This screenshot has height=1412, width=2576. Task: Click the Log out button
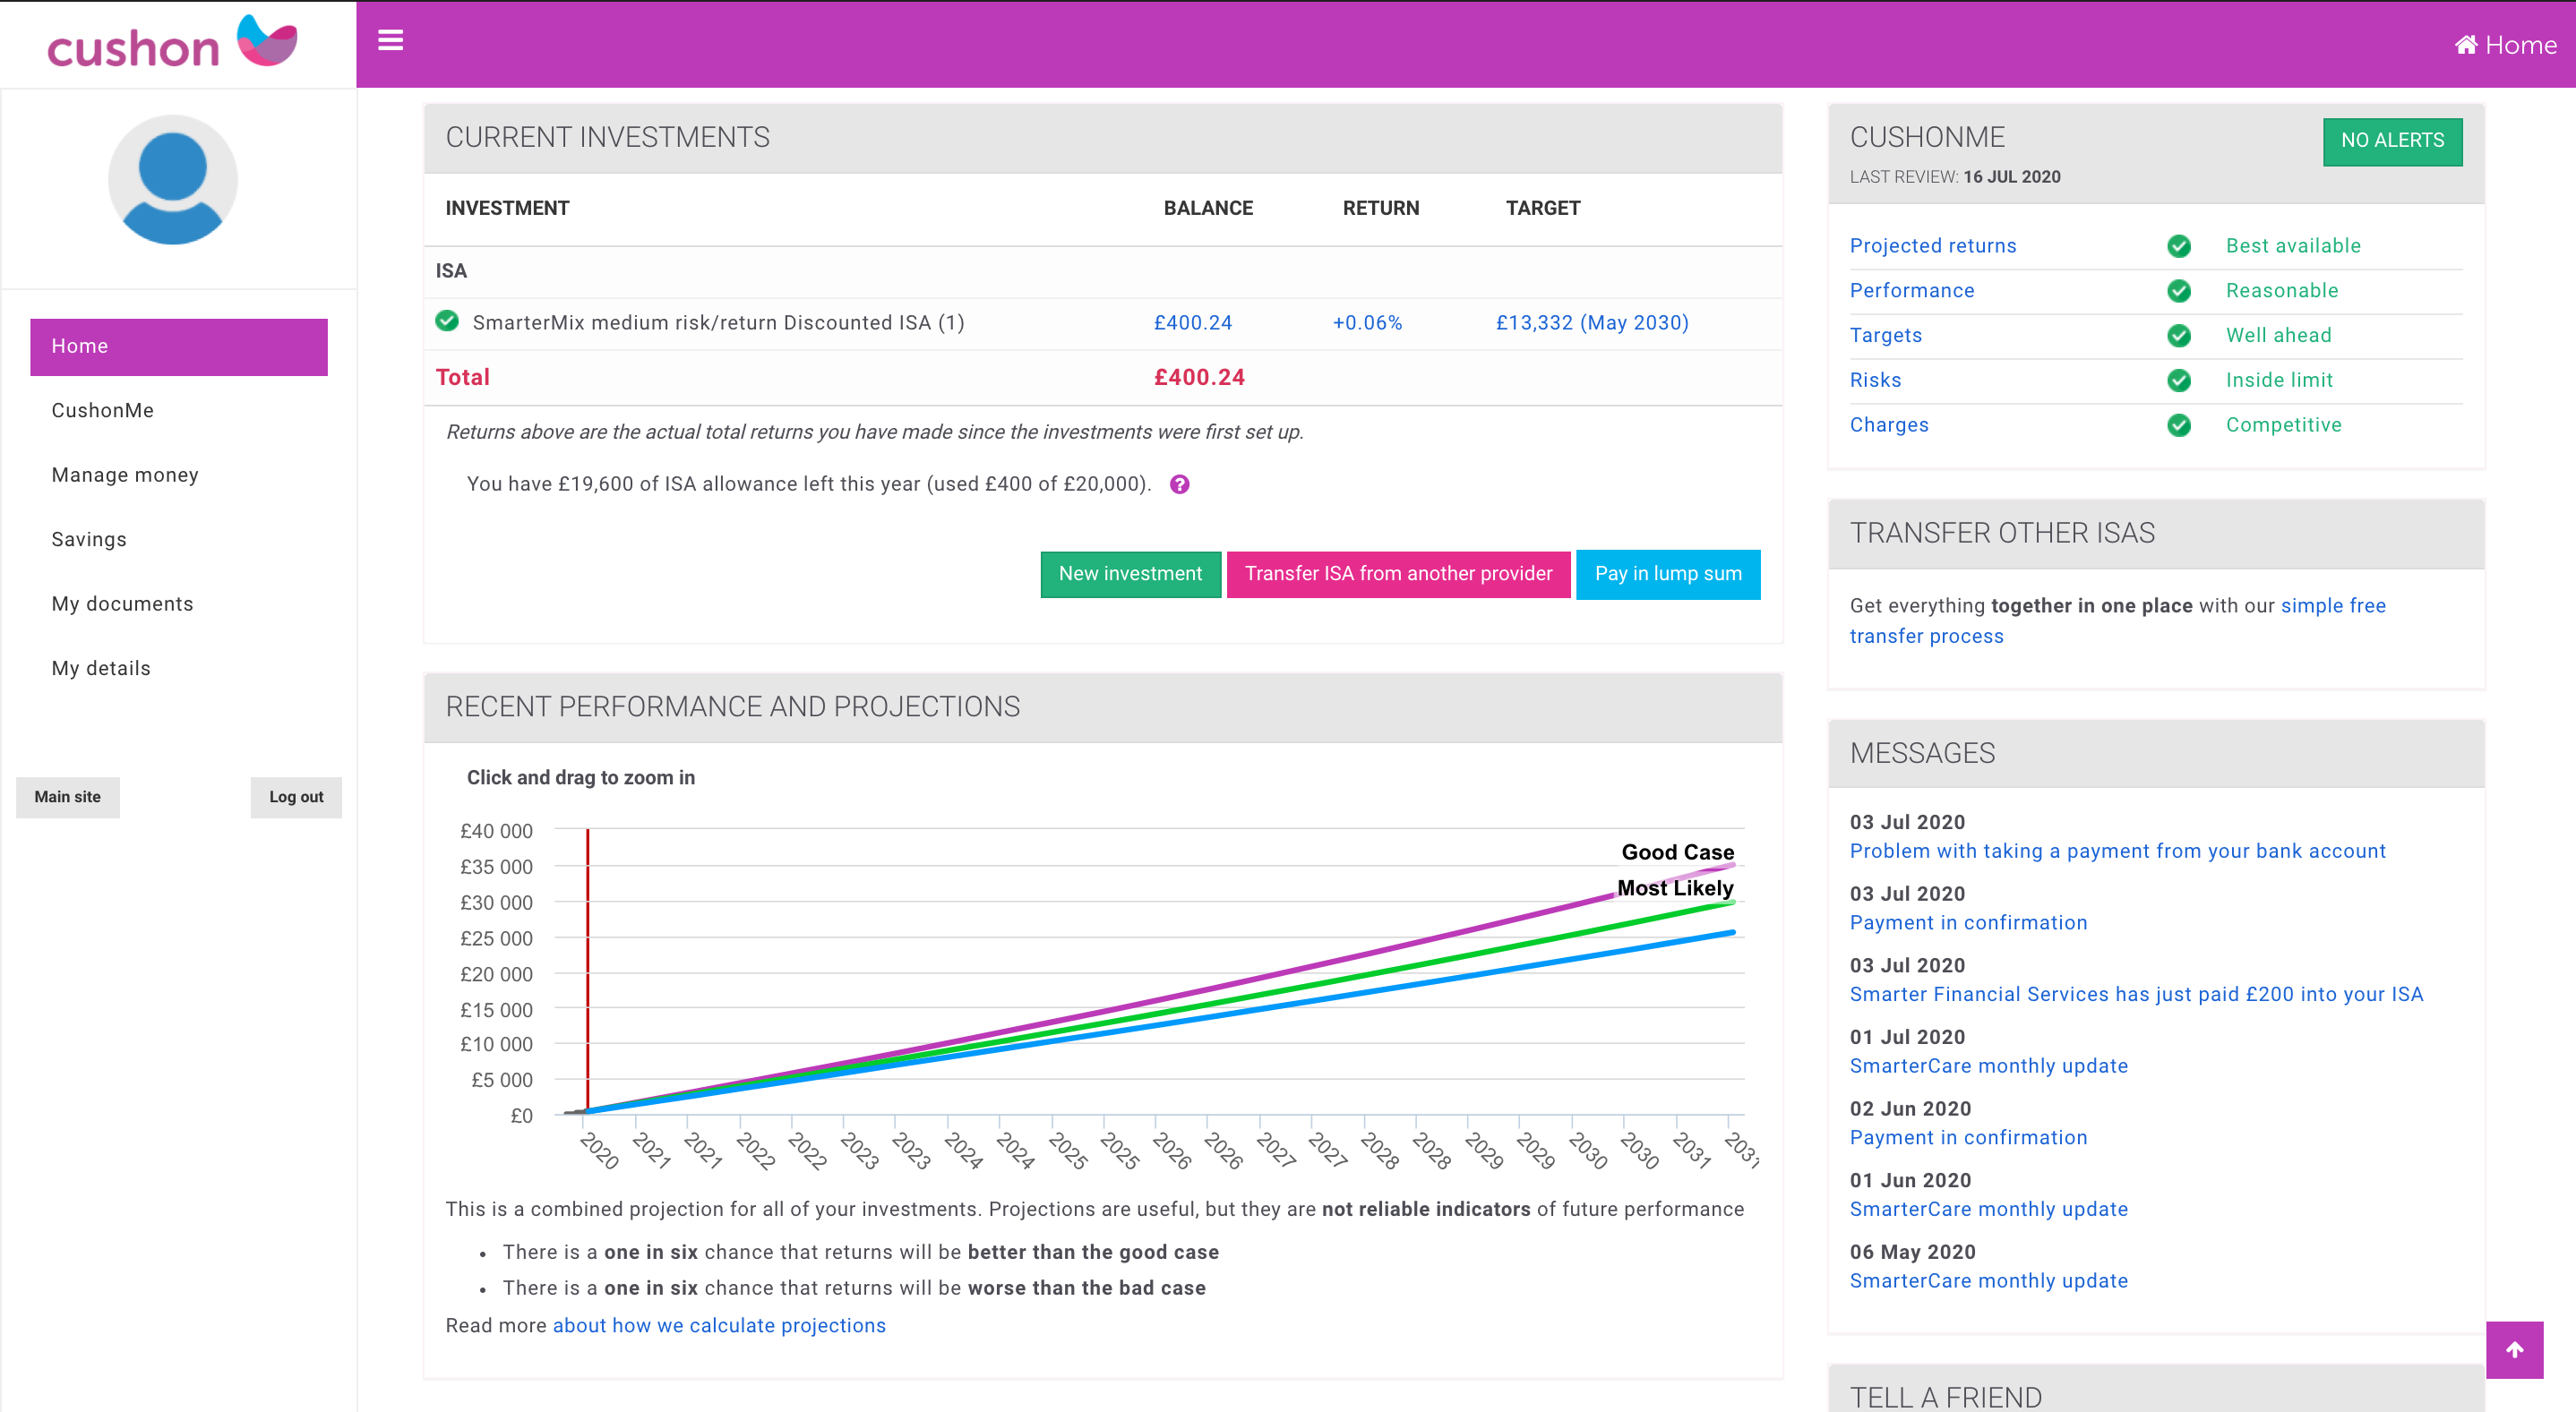pos(296,797)
